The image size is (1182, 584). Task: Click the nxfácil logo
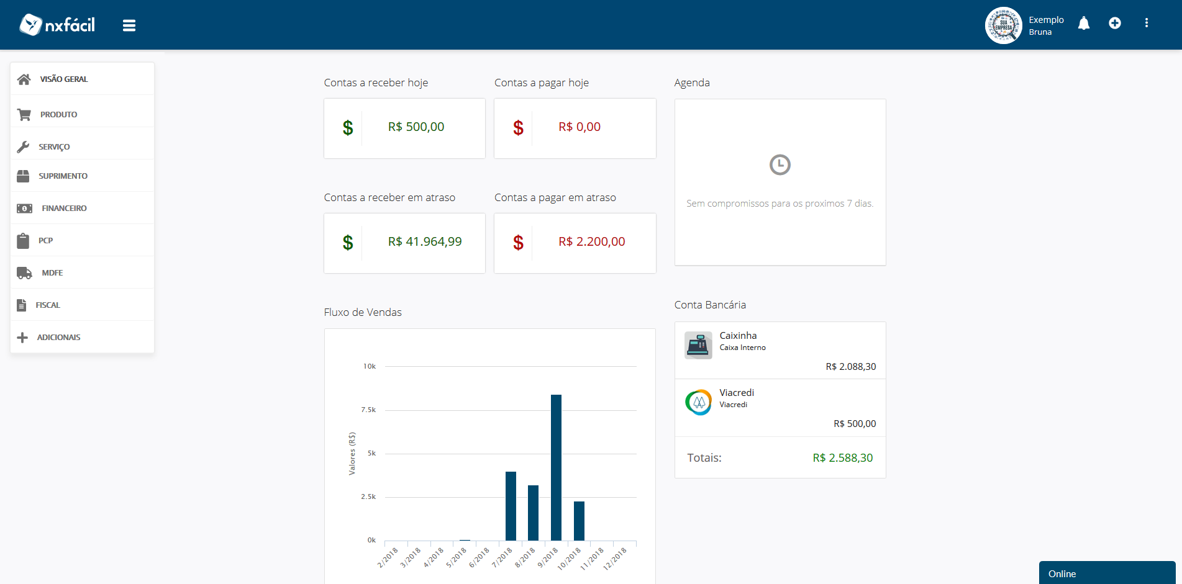[x=57, y=25]
